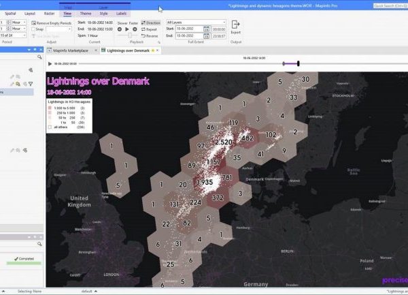Enable the Snap checkbox
The width and height of the screenshot is (408, 295).
pos(33,29)
